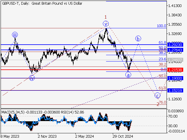Click the circled v wave peak label
This screenshot has width=187, height=140.
[106, 24]
